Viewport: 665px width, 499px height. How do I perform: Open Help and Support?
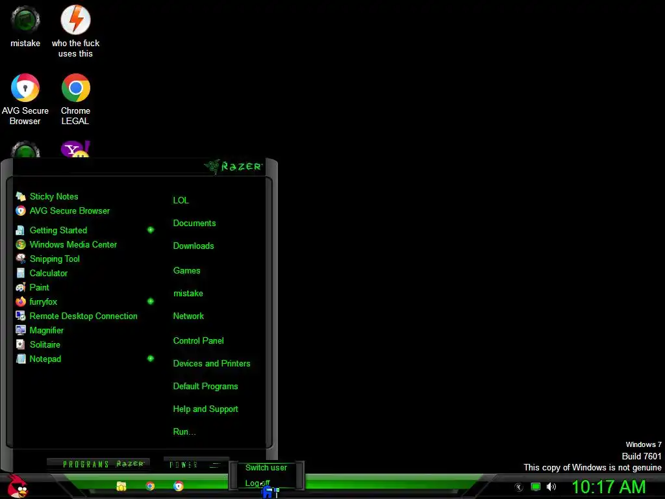coord(205,409)
